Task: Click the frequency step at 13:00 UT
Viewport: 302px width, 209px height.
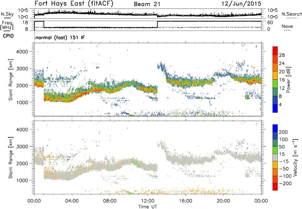Action: click(157, 24)
